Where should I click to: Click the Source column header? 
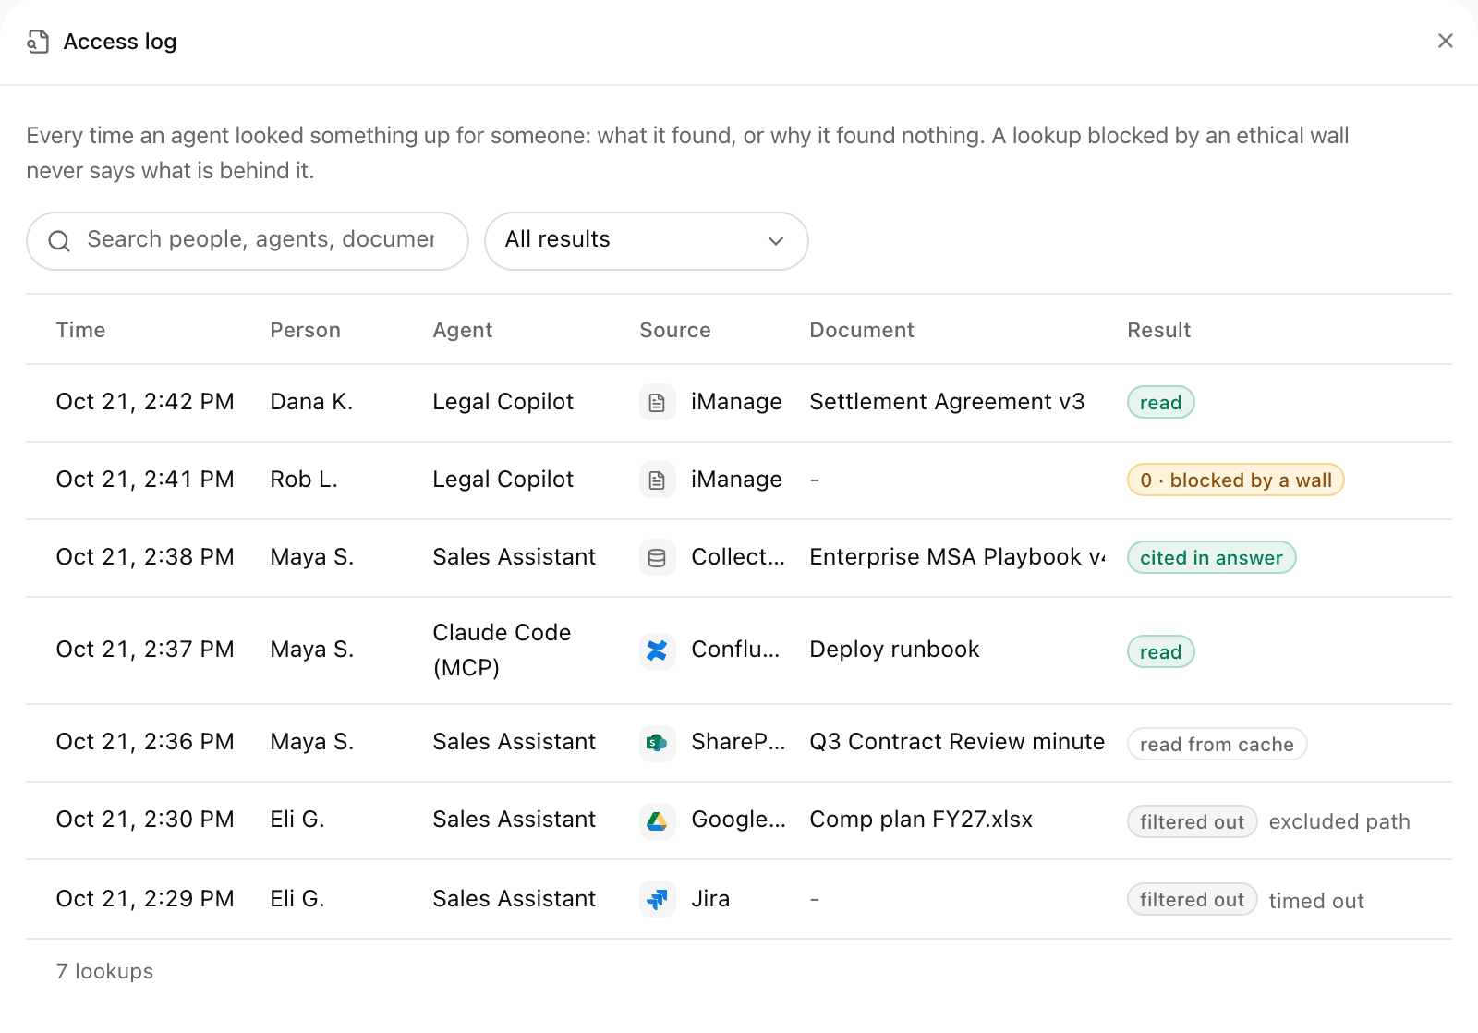[x=675, y=330]
